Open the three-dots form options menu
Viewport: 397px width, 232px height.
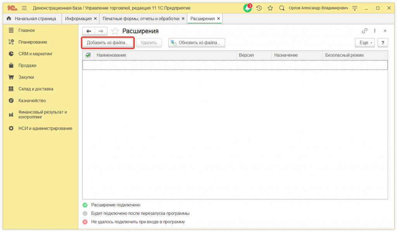pos(375,31)
